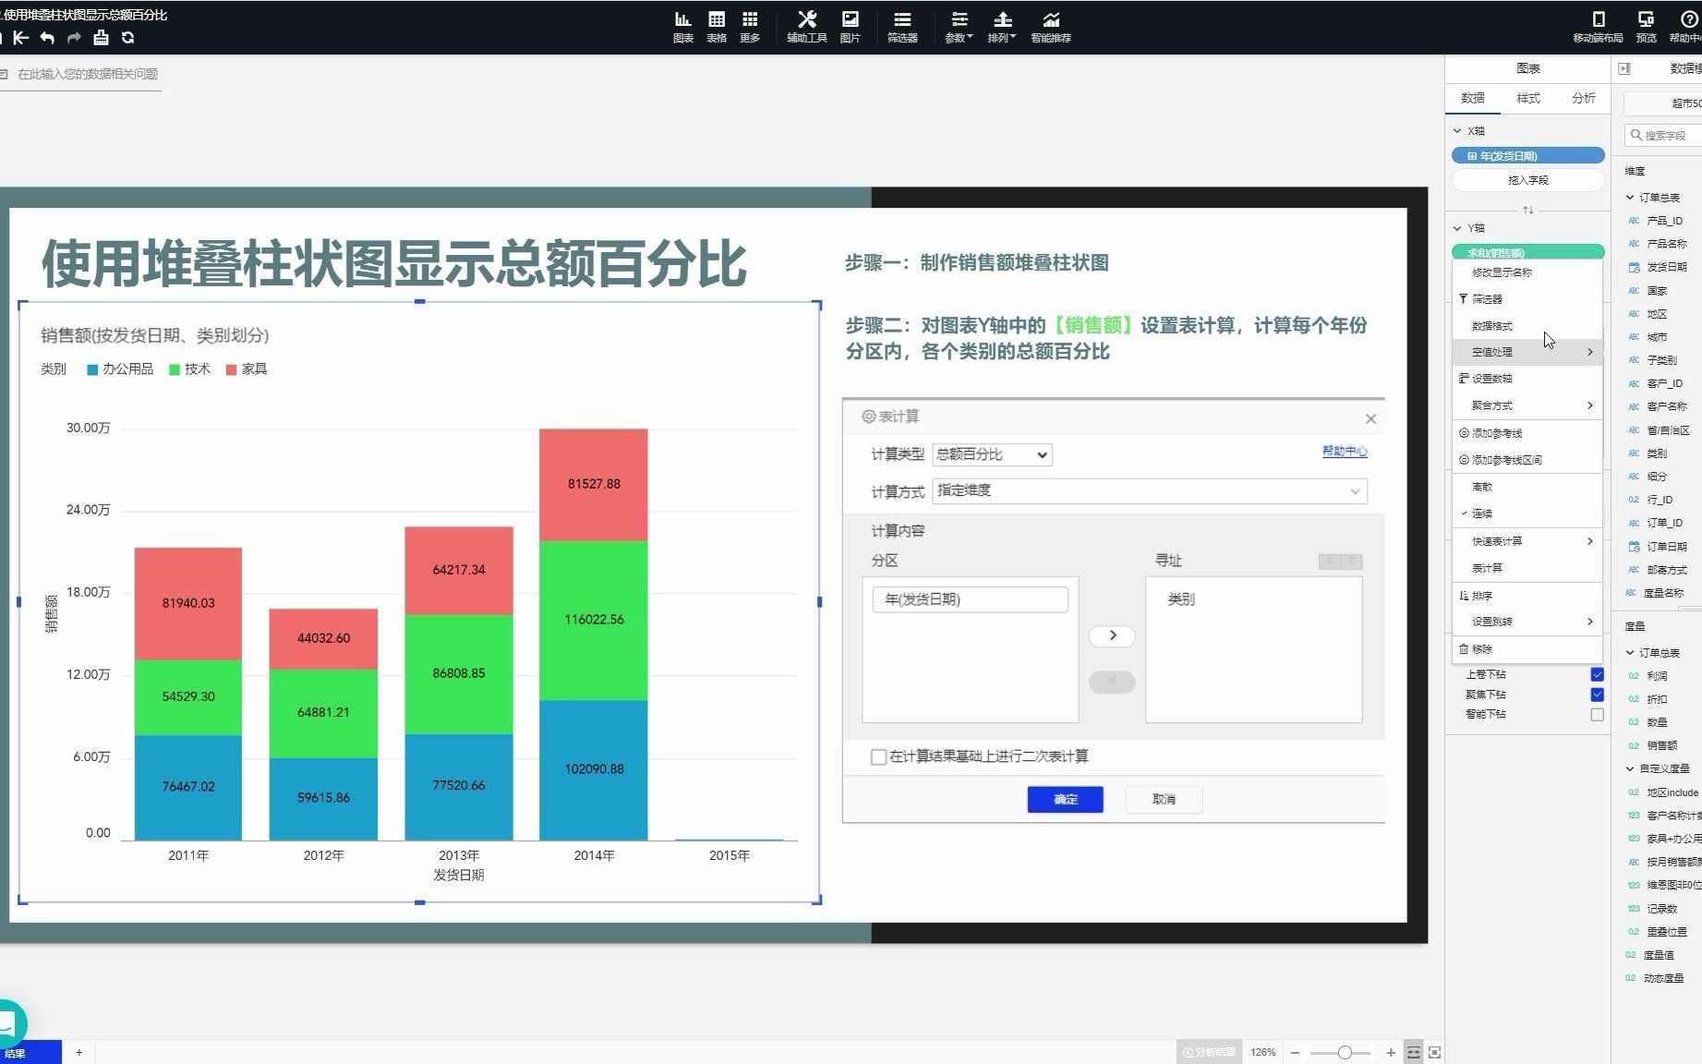
Task: Open the 辅助工具 auxiliary tools icon
Action: [806, 26]
